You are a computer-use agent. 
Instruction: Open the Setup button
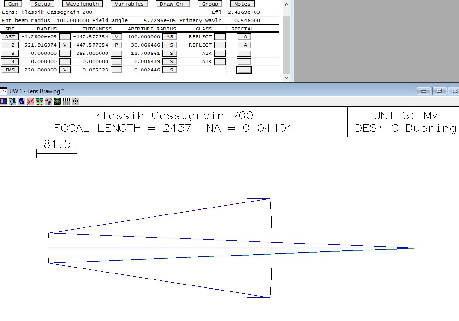click(x=42, y=4)
